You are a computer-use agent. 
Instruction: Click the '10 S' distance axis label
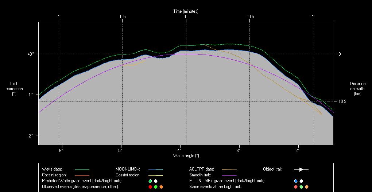pyautogui.click(x=342, y=101)
